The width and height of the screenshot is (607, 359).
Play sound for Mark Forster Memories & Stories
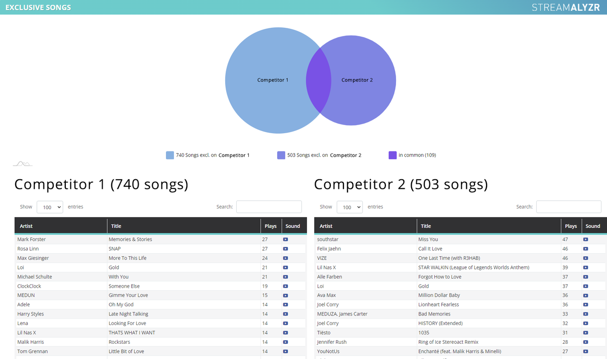coord(285,240)
